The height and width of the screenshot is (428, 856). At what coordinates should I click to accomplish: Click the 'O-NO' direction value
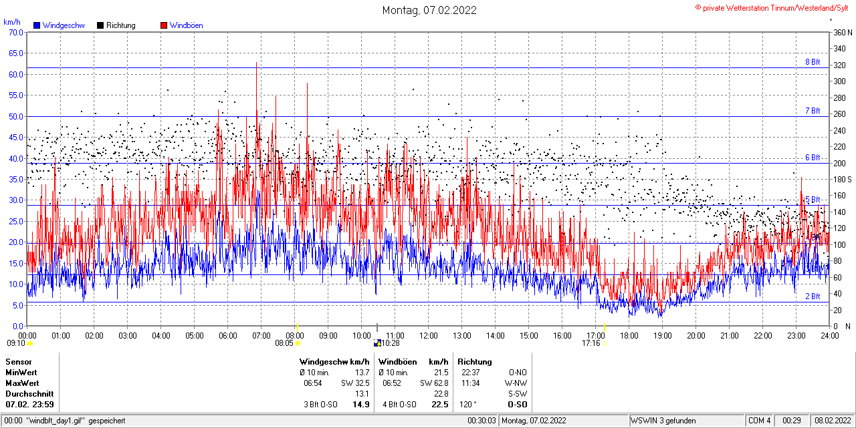pyautogui.click(x=518, y=372)
